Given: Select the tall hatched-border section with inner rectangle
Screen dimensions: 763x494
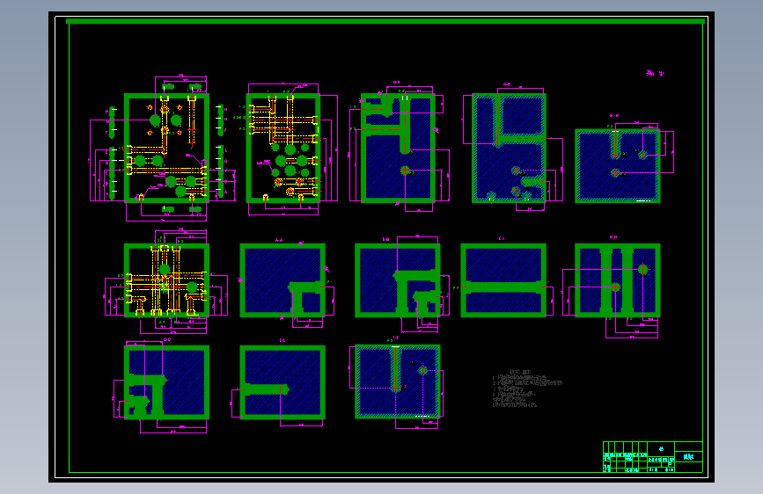Looking at the screenshot, I should (x=509, y=148).
